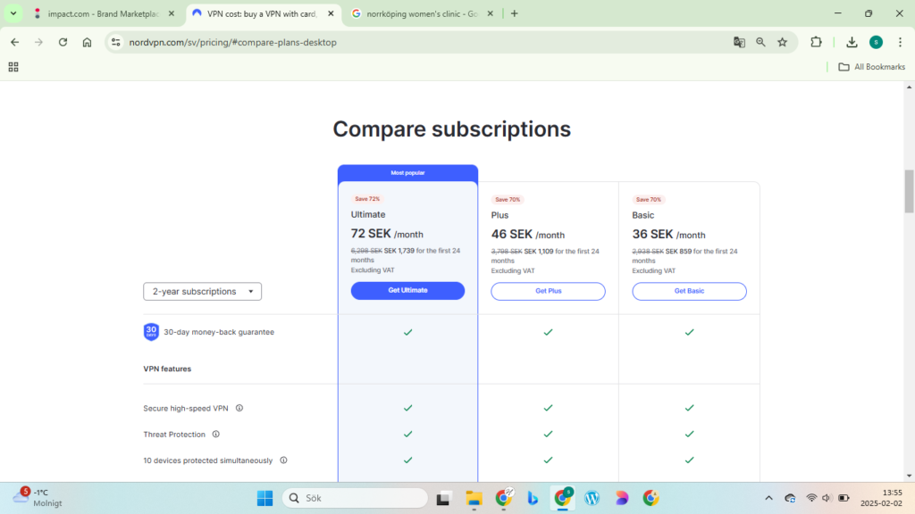This screenshot has width=915, height=514.
Task: Go forward to the next page
Action: pyautogui.click(x=38, y=42)
